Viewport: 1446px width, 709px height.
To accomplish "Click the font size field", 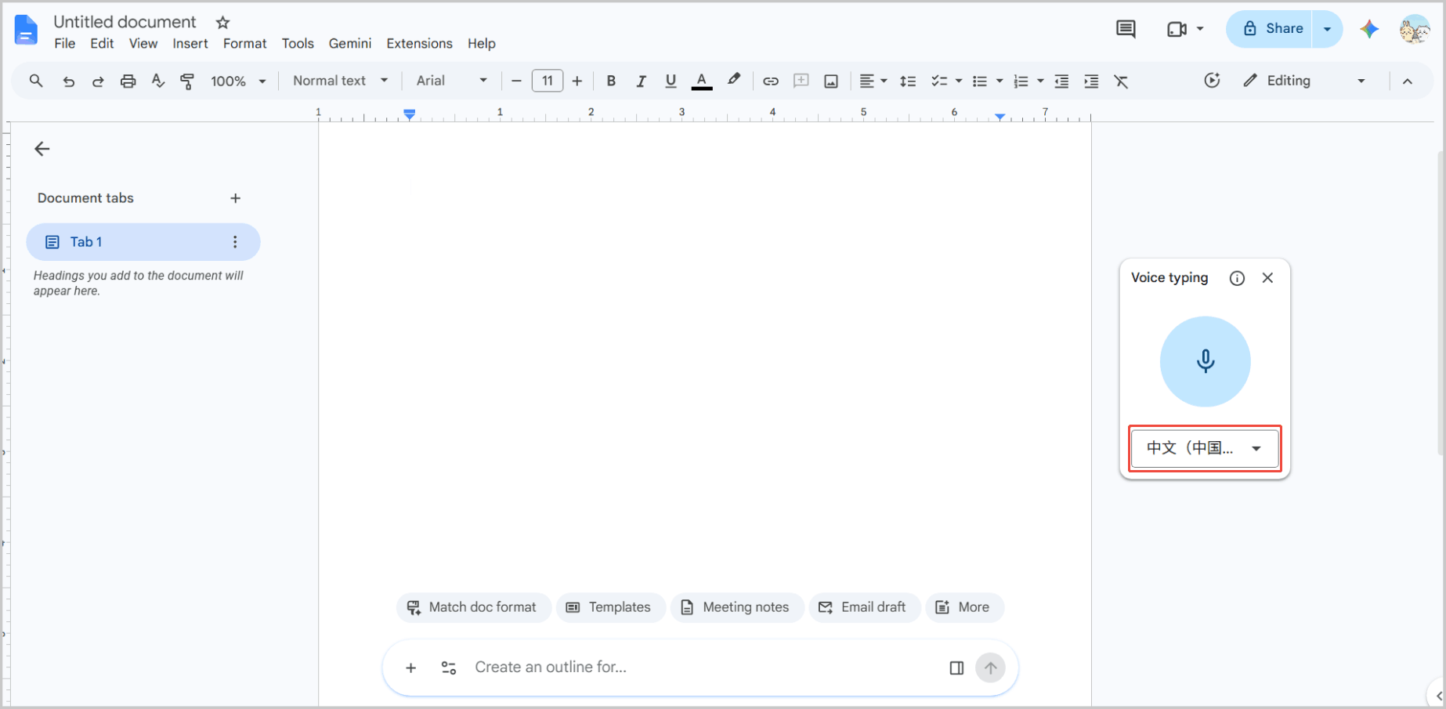I will click(548, 81).
